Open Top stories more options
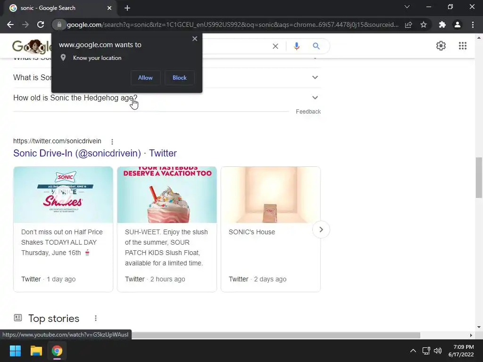Image resolution: width=483 pixels, height=362 pixels. pyautogui.click(x=95, y=318)
